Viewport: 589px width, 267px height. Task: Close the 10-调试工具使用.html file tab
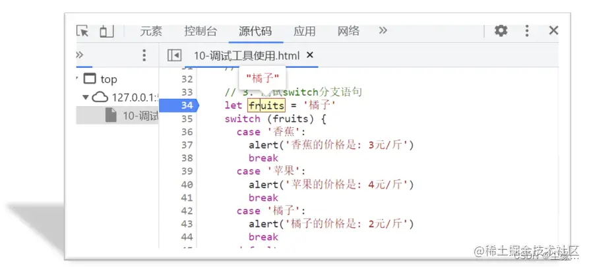(x=309, y=55)
